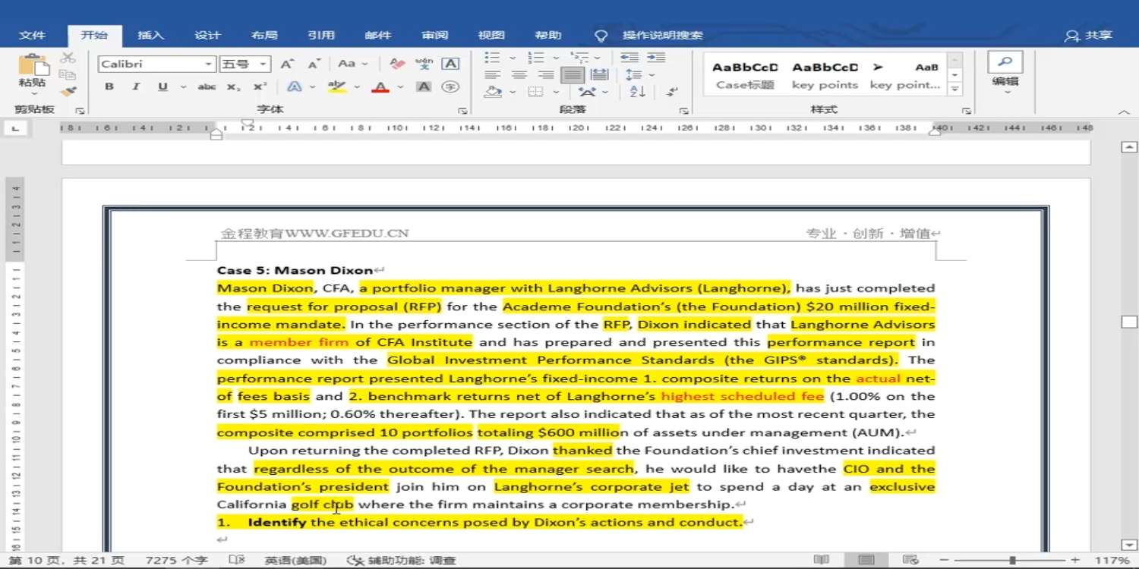Toggle Bold formatting

[109, 87]
